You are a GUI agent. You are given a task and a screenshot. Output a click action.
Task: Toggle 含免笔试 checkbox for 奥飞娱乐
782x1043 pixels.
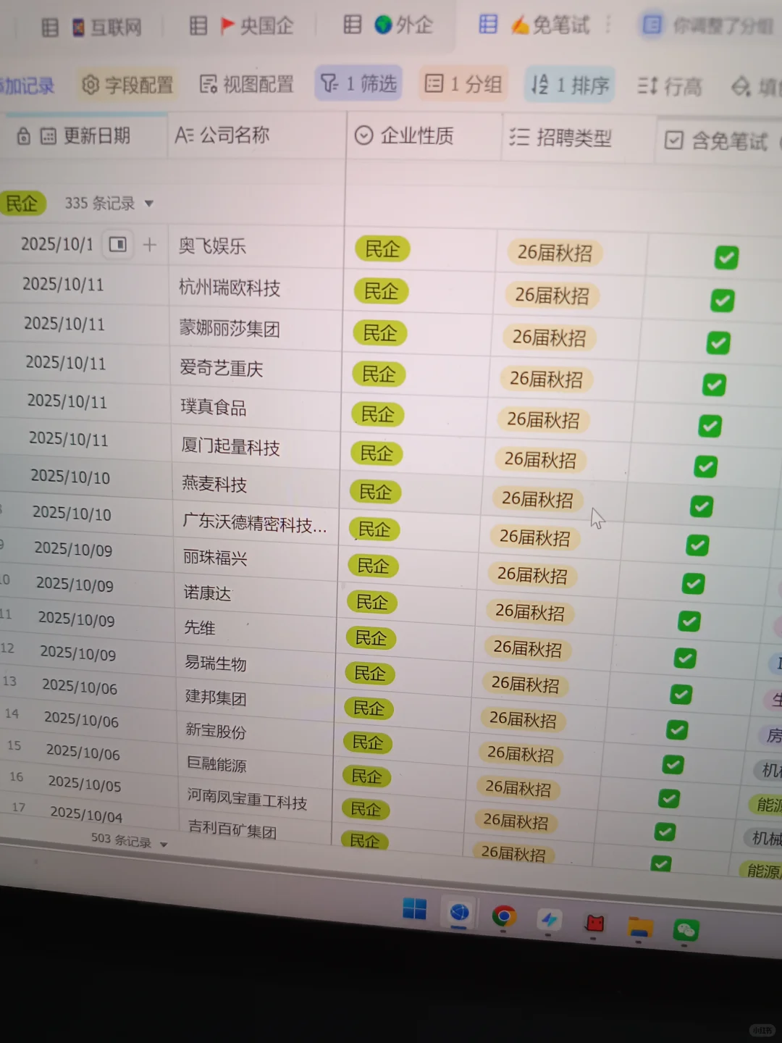pos(726,257)
